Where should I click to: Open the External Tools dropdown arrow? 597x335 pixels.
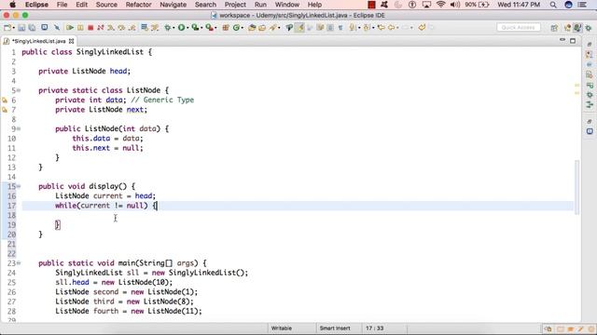coord(215,28)
